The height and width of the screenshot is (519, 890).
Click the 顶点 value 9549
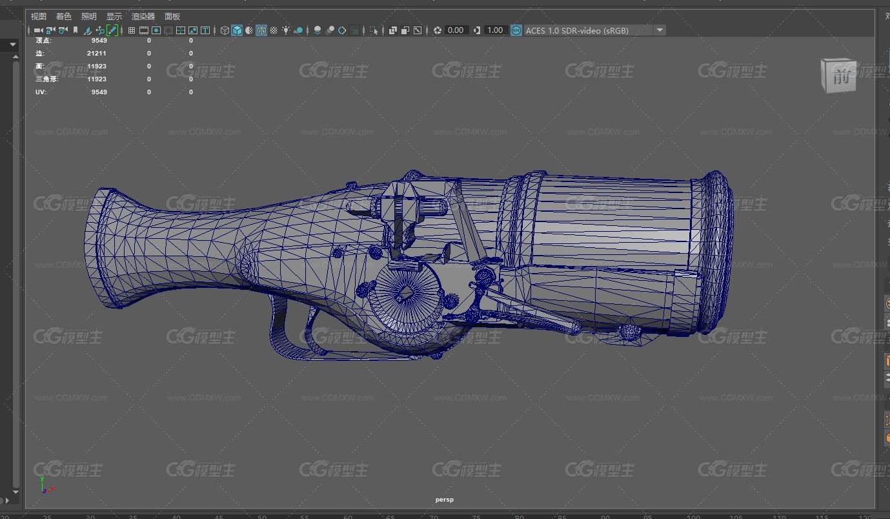pyautogui.click(x=99, y=41)
